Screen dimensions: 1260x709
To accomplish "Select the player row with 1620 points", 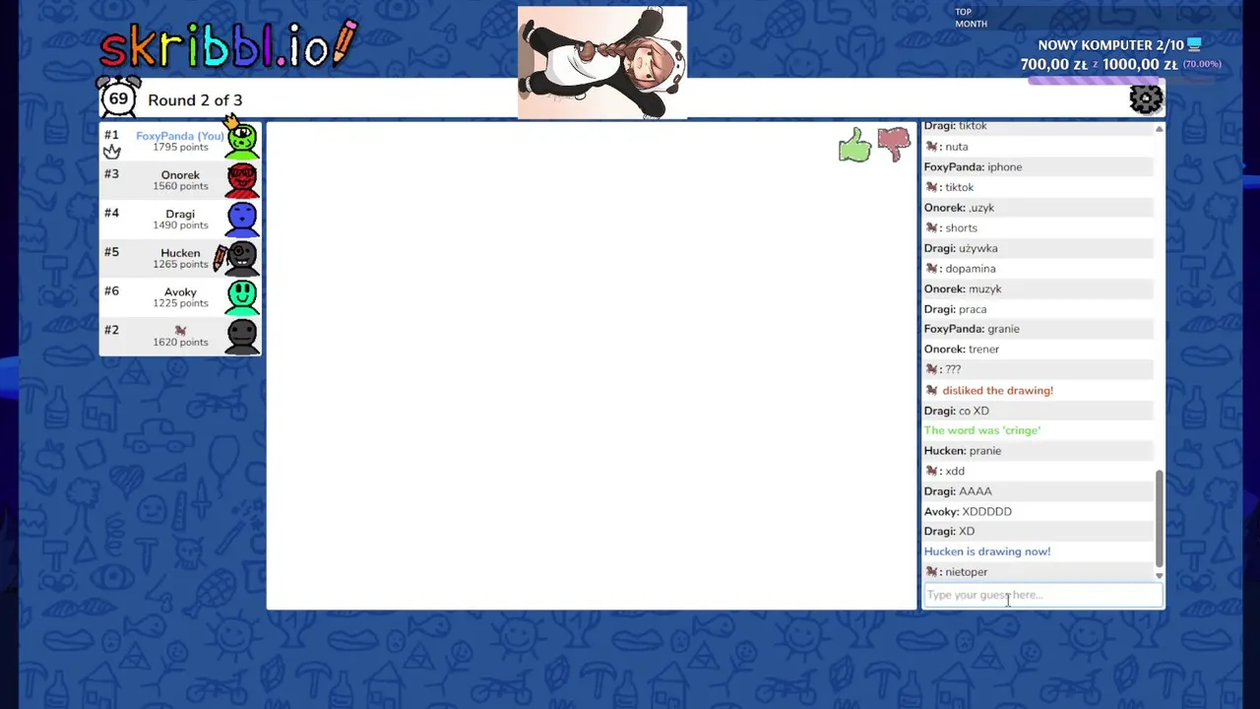I will [x=180, y=337].
